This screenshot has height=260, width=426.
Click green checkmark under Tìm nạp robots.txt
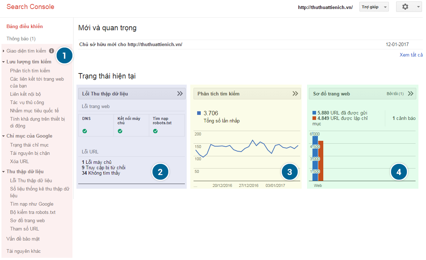tap(155, 131)
